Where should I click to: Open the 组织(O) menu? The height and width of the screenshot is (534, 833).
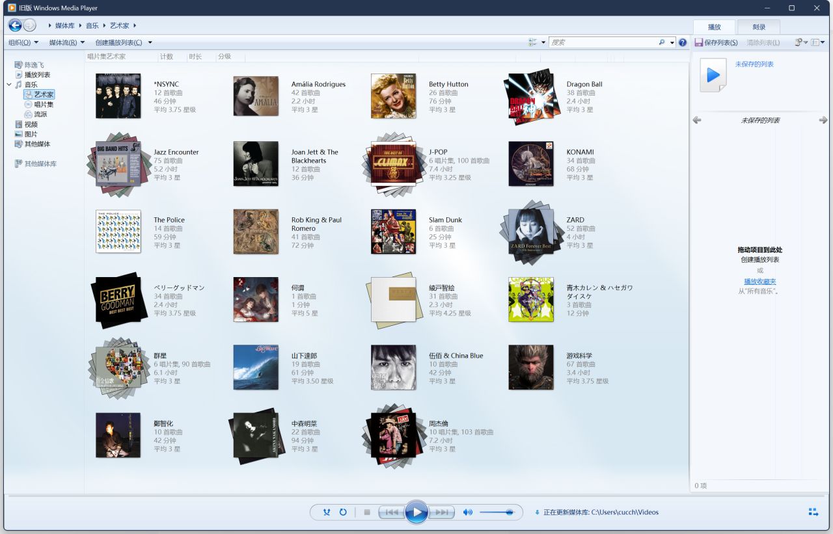click(23, 42)
